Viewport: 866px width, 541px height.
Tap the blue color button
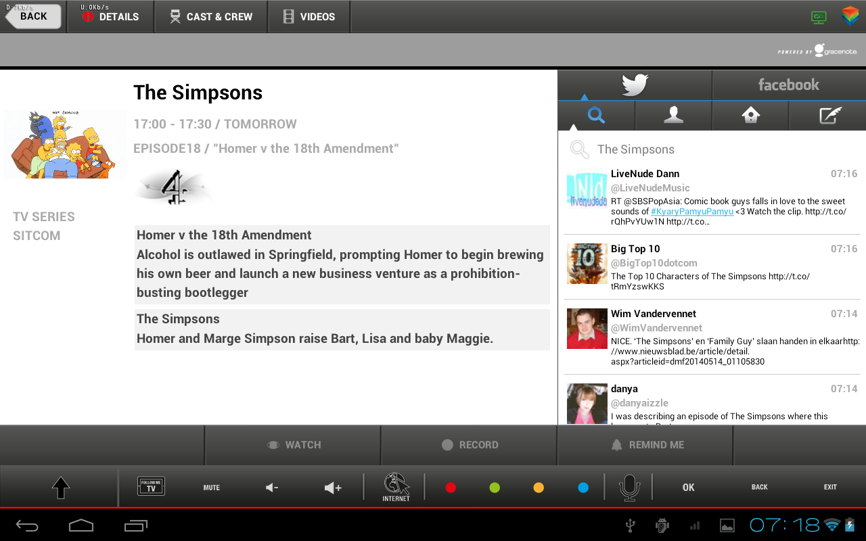click(x=583, y=488)
